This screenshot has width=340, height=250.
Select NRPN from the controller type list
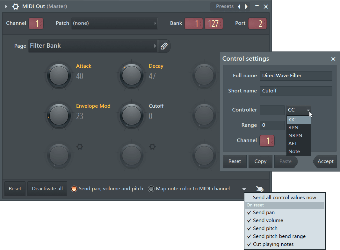click(x=295, y=135)
